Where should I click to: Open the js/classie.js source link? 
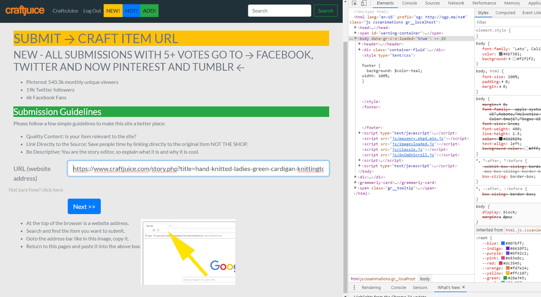[408, 149]
